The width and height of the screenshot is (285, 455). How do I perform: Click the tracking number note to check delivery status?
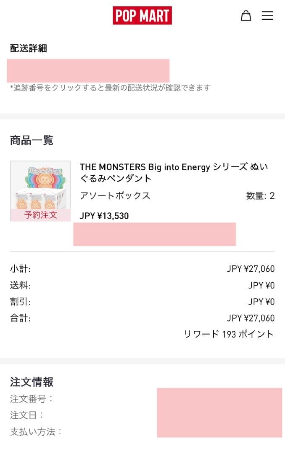point(109,88)
